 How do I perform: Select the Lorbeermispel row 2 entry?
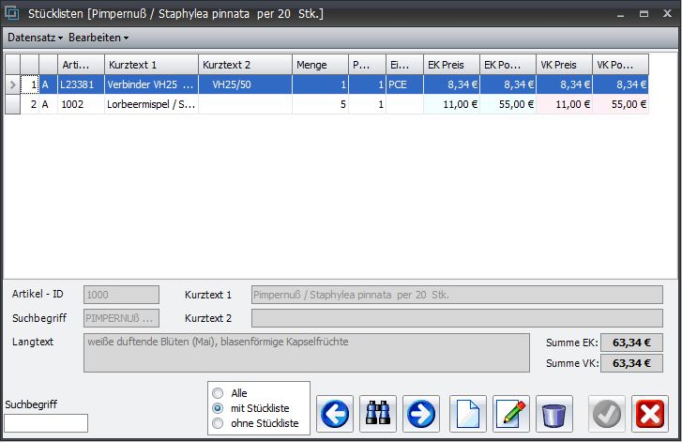click(x=150, y=104)
